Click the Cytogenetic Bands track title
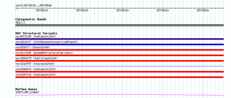The height and width of the screenshot is (98, 231). [31, 19]
